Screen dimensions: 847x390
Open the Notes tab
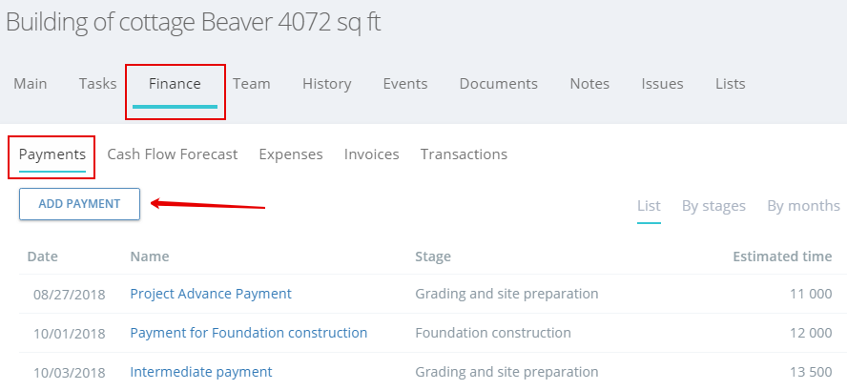589,84
